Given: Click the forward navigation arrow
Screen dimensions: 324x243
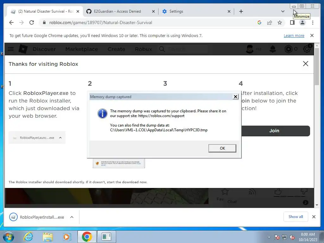Looking at the screenshot, I should coord(22,22).
